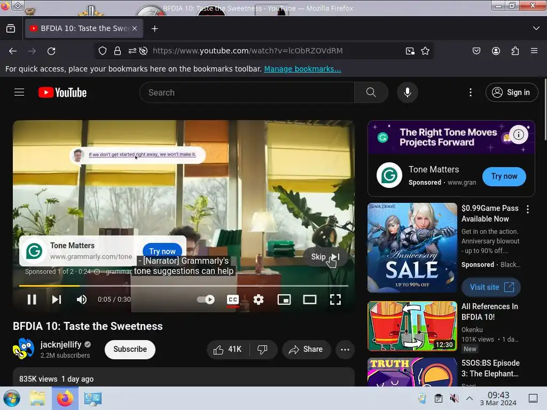Open the YouTube guide hamburger menu
Image resolution: width=547 pixels, height=410 pixels.
[19, 92]
